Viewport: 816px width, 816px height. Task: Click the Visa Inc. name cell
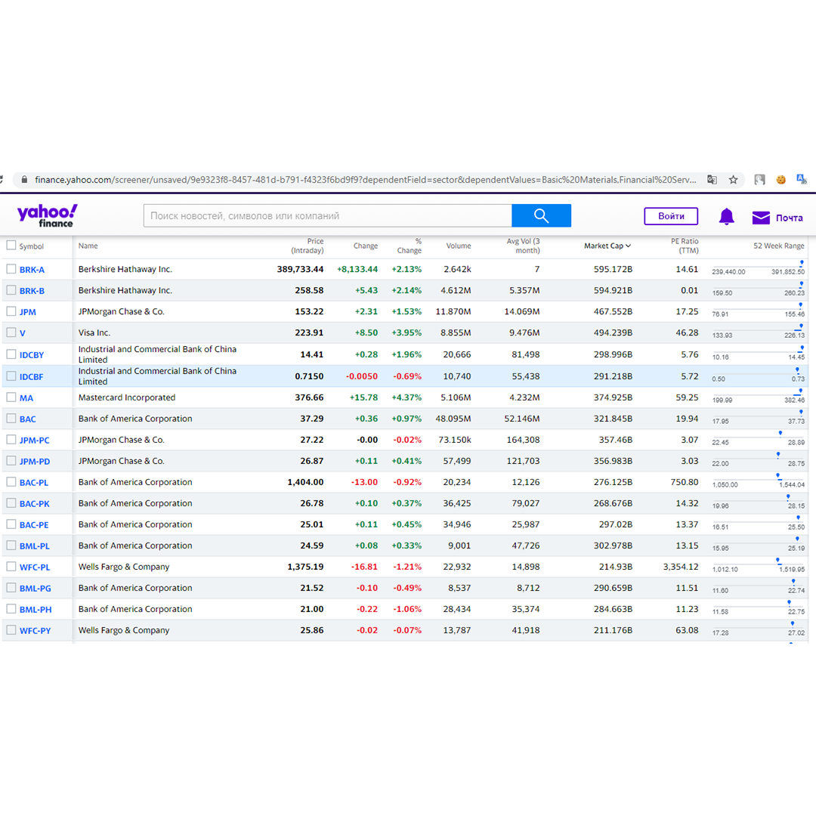(x=94, y=332)
